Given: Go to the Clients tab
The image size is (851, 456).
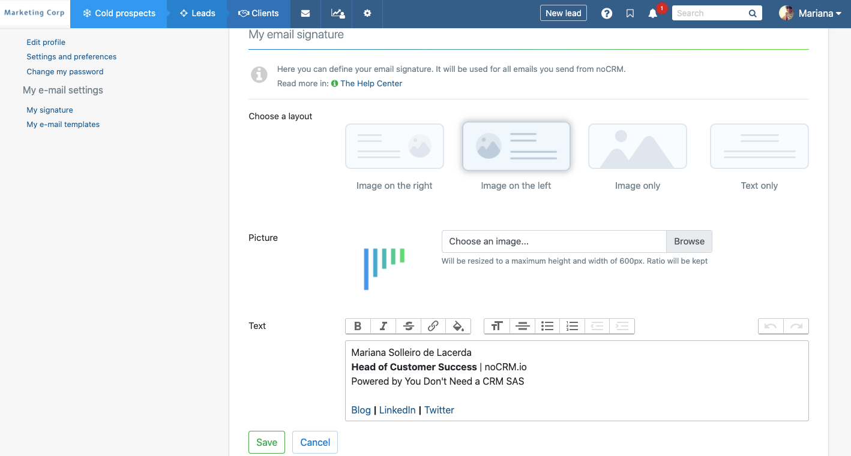Looking at the screenshot, I should [x=259, y=14].
